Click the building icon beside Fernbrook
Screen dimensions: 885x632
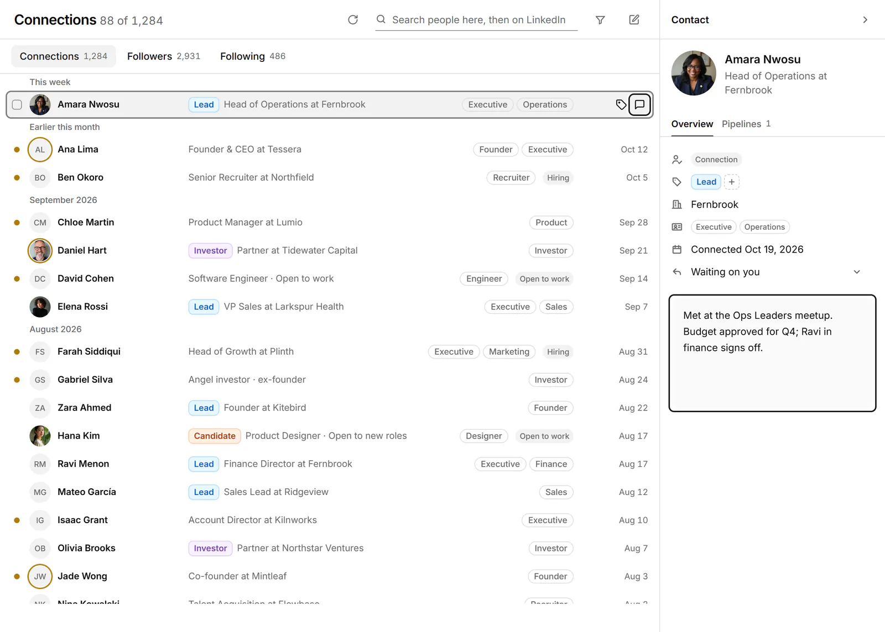677,204
